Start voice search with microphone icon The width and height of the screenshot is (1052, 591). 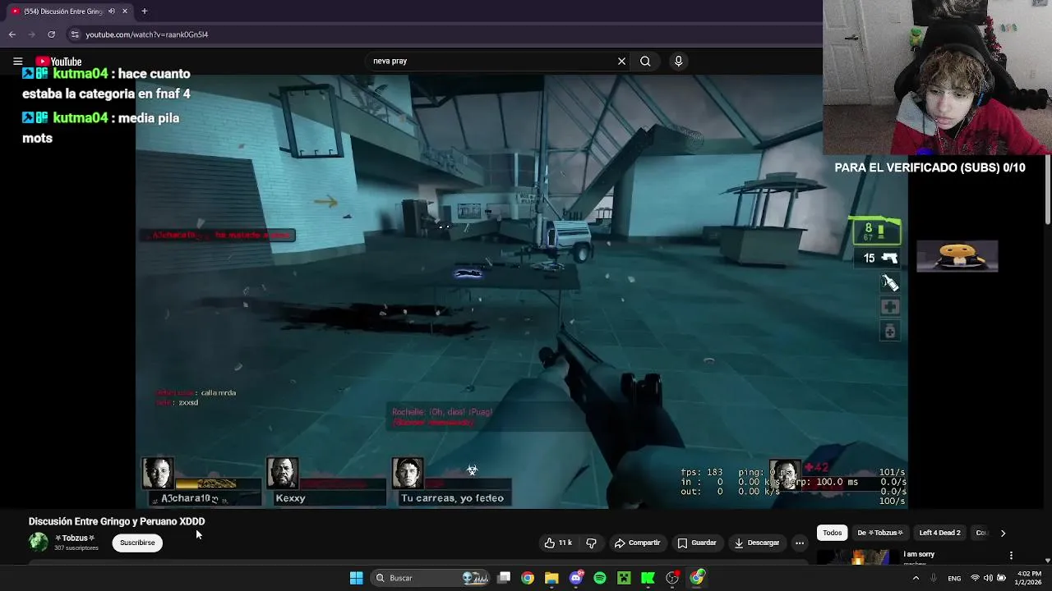678,61
